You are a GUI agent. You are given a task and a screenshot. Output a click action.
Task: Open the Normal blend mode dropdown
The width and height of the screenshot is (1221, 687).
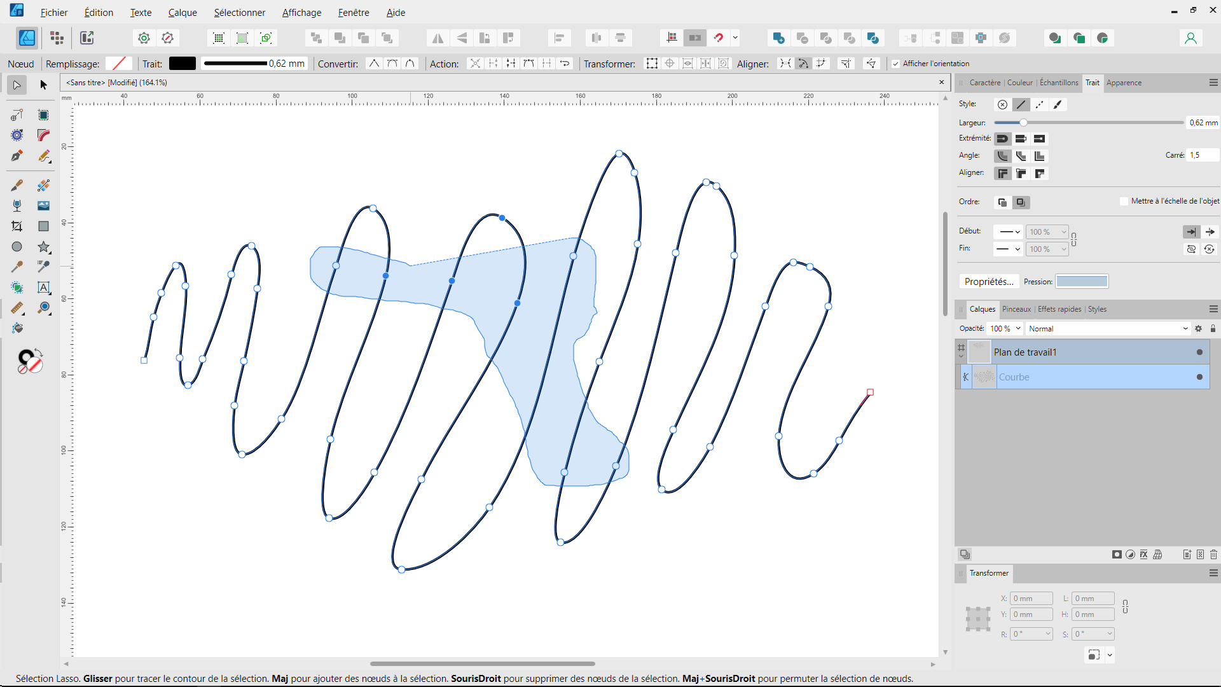coord(1107,329)
